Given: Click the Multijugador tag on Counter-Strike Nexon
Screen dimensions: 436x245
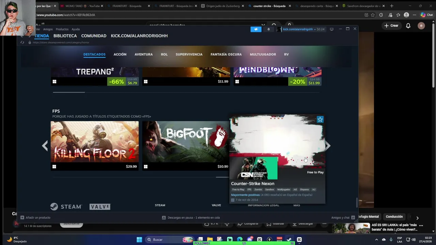Looking at the screenshot, I should pos(284,190).
